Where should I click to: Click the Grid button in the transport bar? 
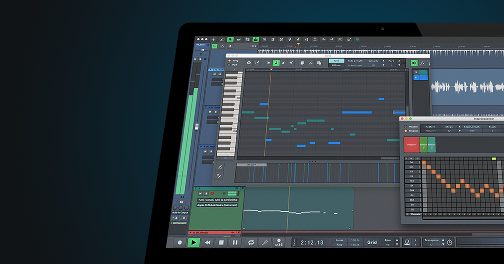click(x=372, y=242)
